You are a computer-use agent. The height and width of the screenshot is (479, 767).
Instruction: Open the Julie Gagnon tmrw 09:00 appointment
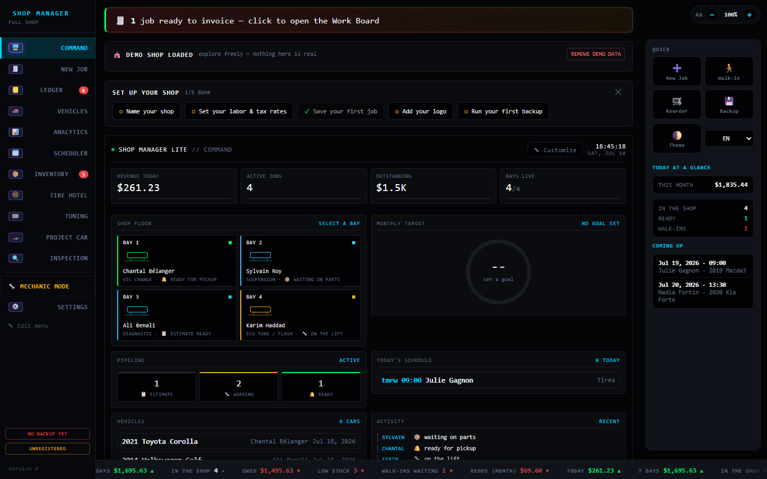tap(499, 380)
